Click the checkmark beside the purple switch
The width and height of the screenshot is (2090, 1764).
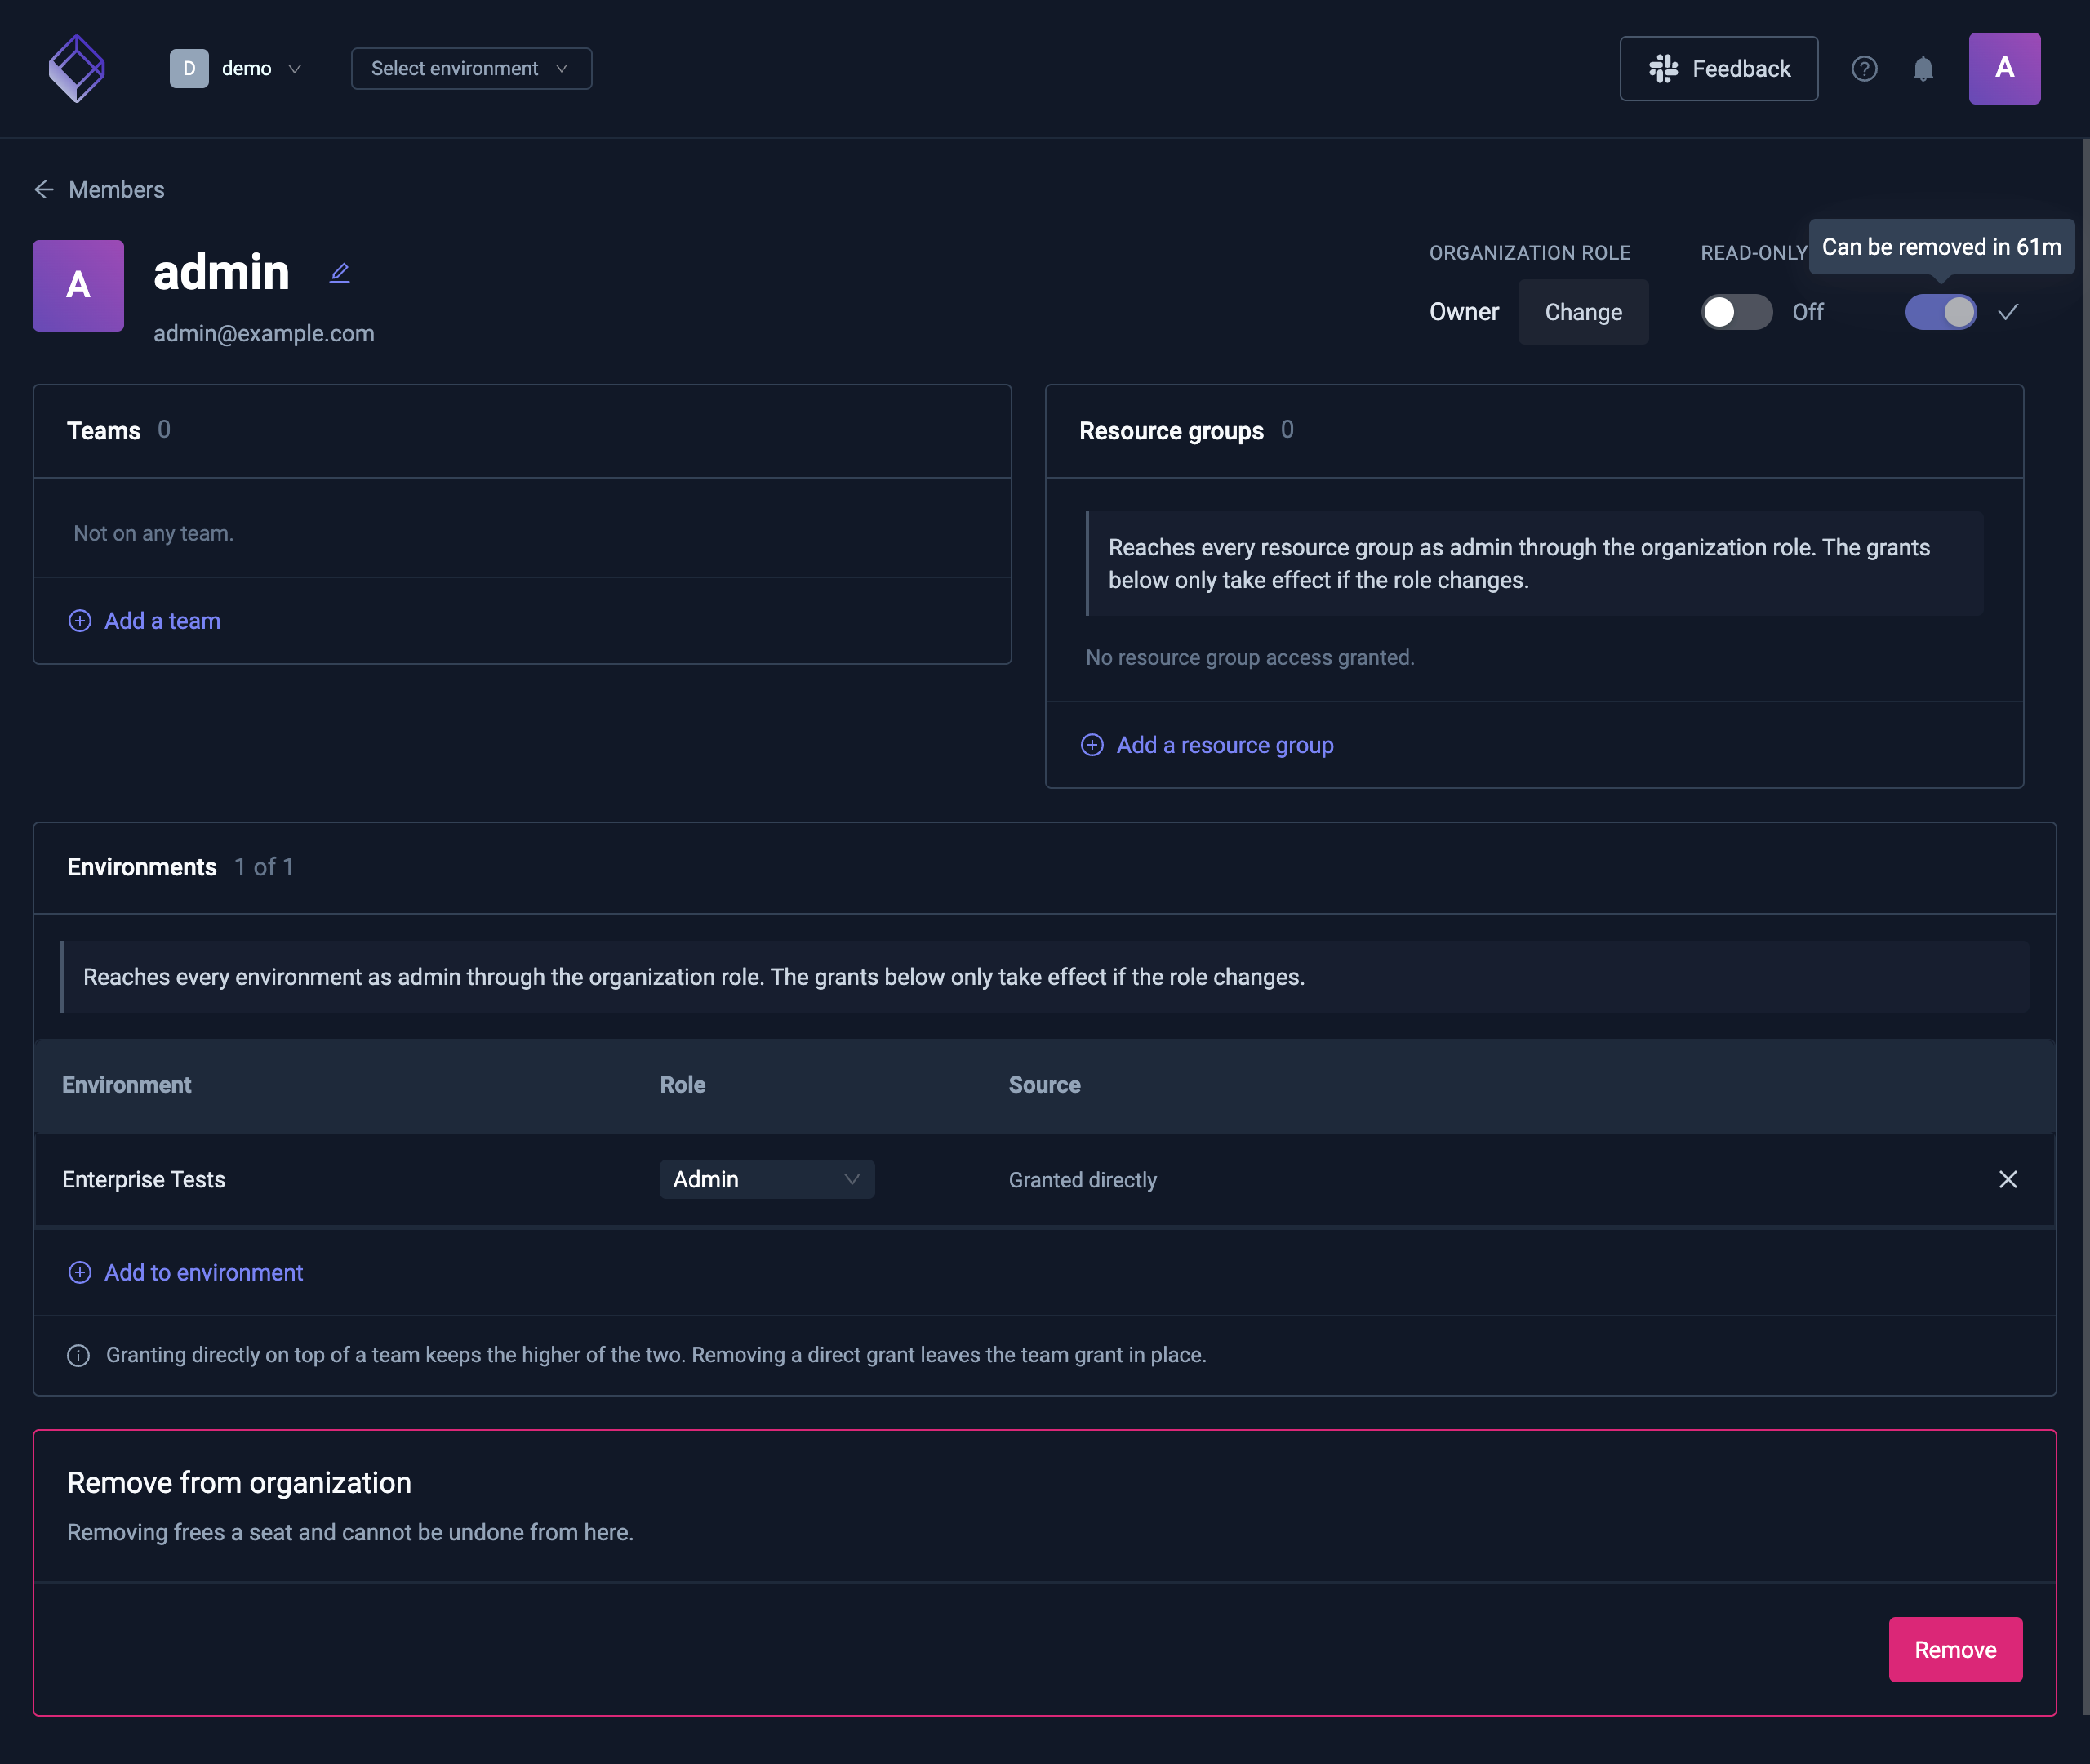(x=2008, y=312)
